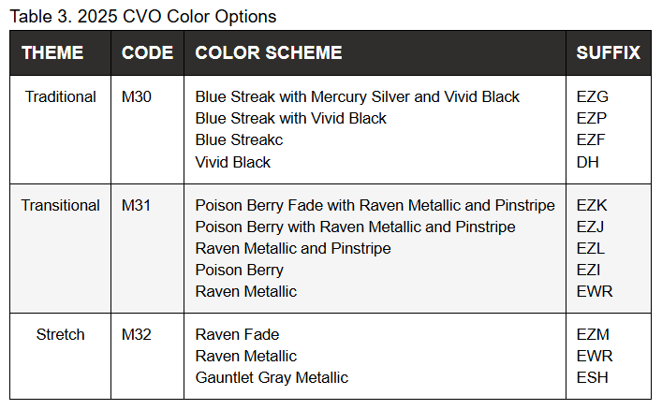
Task: Select the Transitional theme cell
Action: (x=61, y=205)
